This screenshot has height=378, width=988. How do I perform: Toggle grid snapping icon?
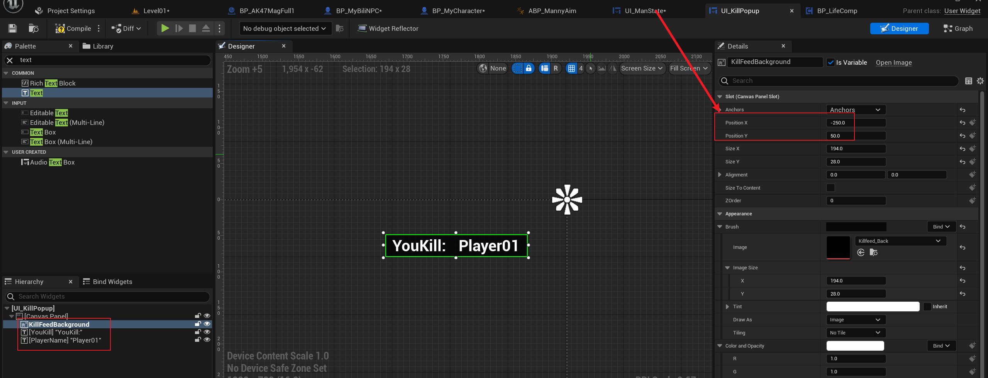point(571,68)
